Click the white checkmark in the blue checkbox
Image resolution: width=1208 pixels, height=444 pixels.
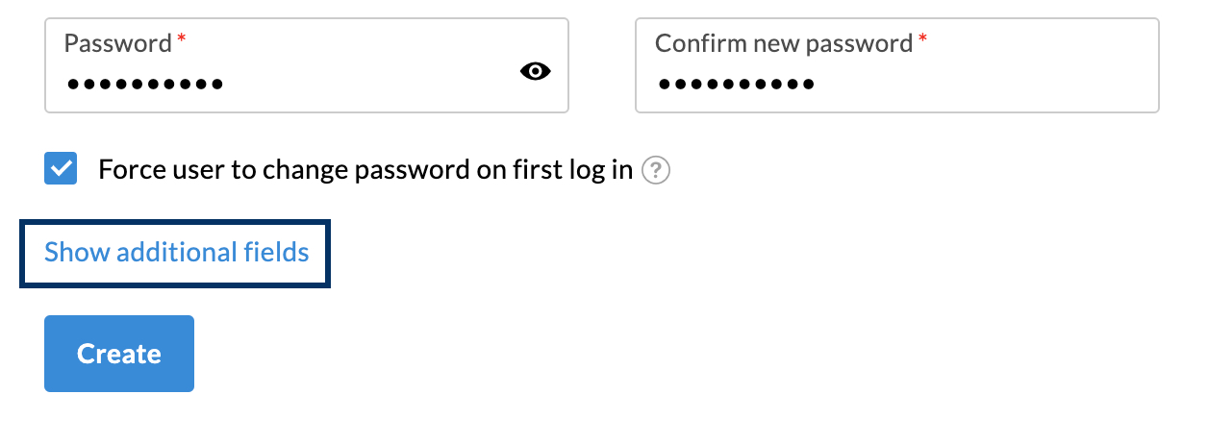61,169
